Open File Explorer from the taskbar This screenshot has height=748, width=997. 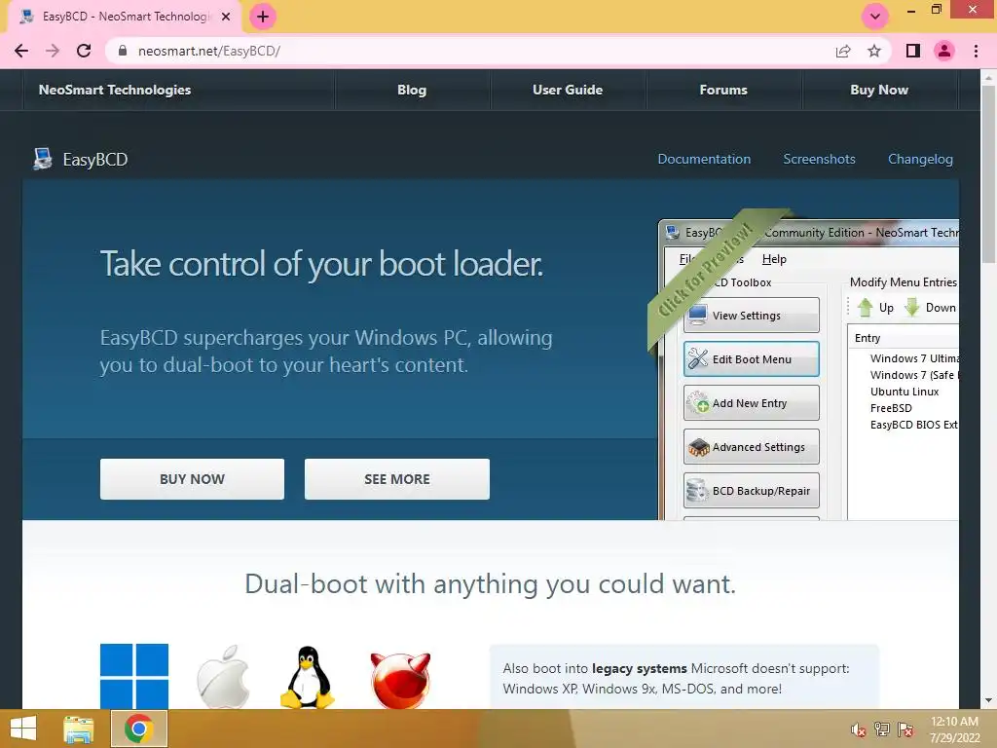click(78, 729)
